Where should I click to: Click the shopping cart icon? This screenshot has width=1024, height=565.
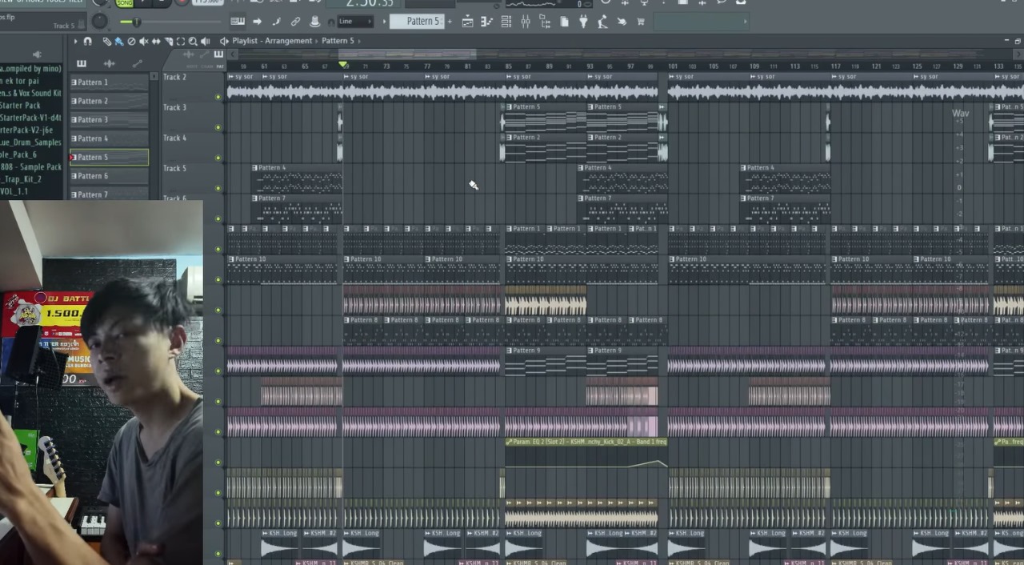click(641, 22)
